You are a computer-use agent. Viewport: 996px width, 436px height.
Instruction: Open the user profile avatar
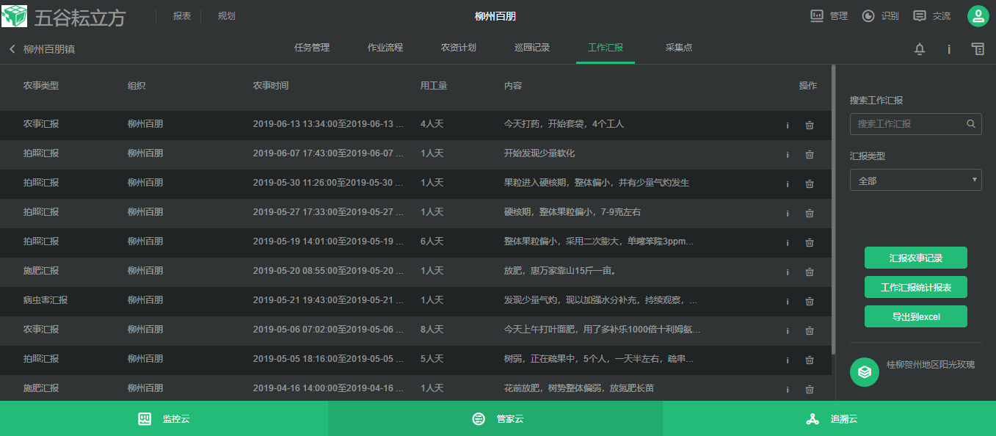[978, 16]
